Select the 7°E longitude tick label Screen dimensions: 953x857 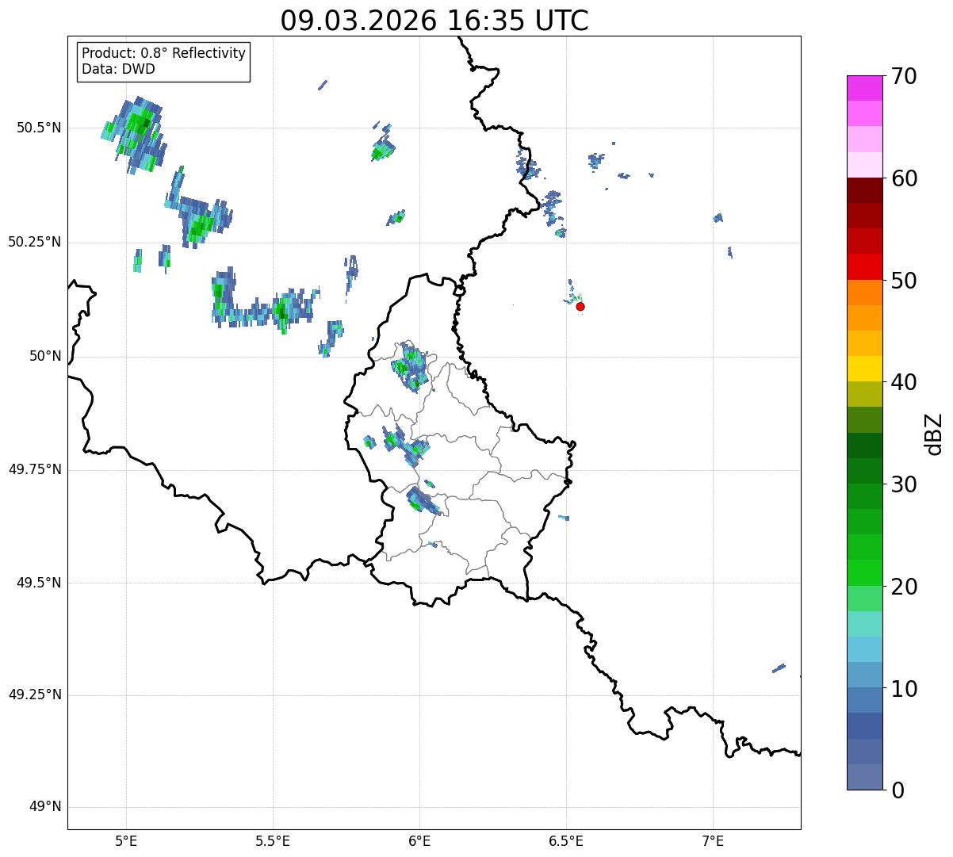[713, 840]
